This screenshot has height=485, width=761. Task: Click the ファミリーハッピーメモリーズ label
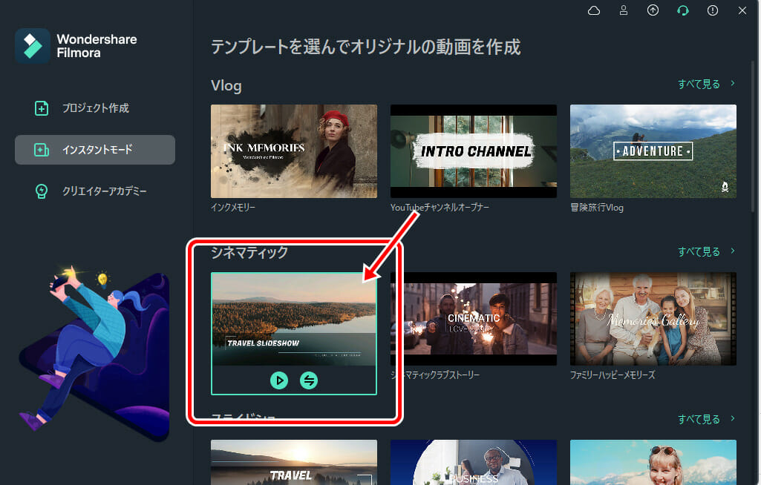point(613,375)
